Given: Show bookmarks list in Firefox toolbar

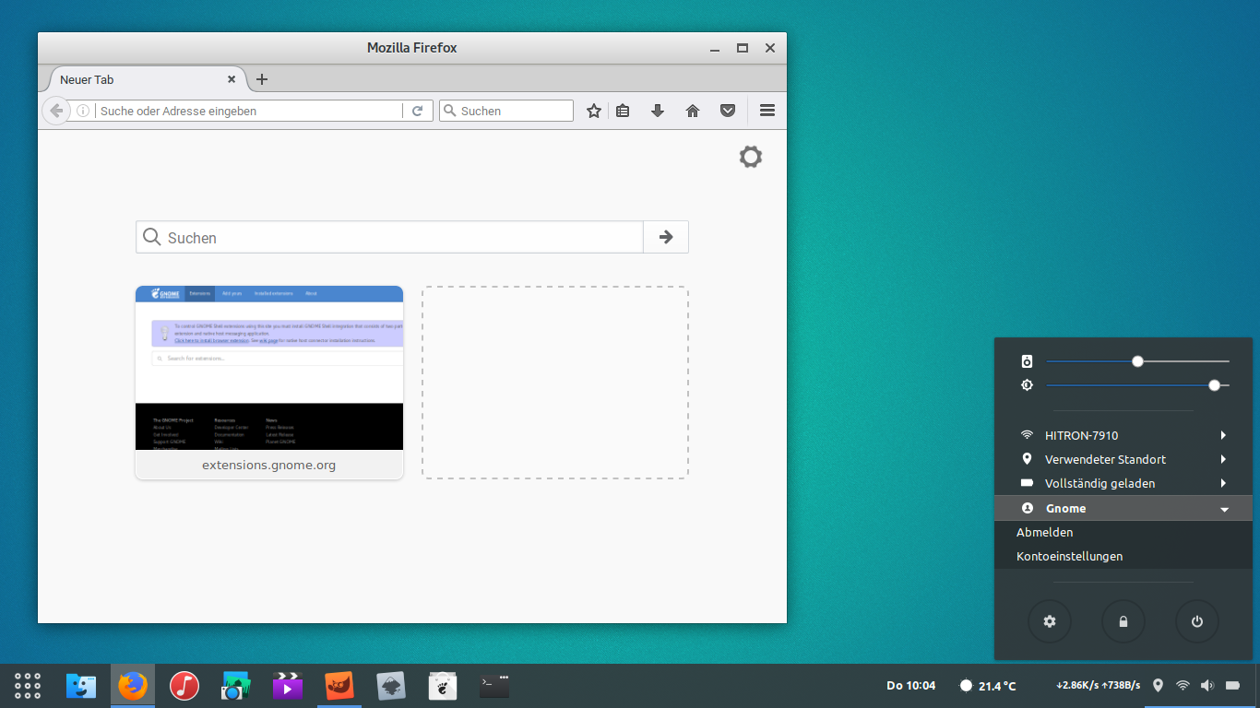Looking at the screenshot, I should coord(623,111).
